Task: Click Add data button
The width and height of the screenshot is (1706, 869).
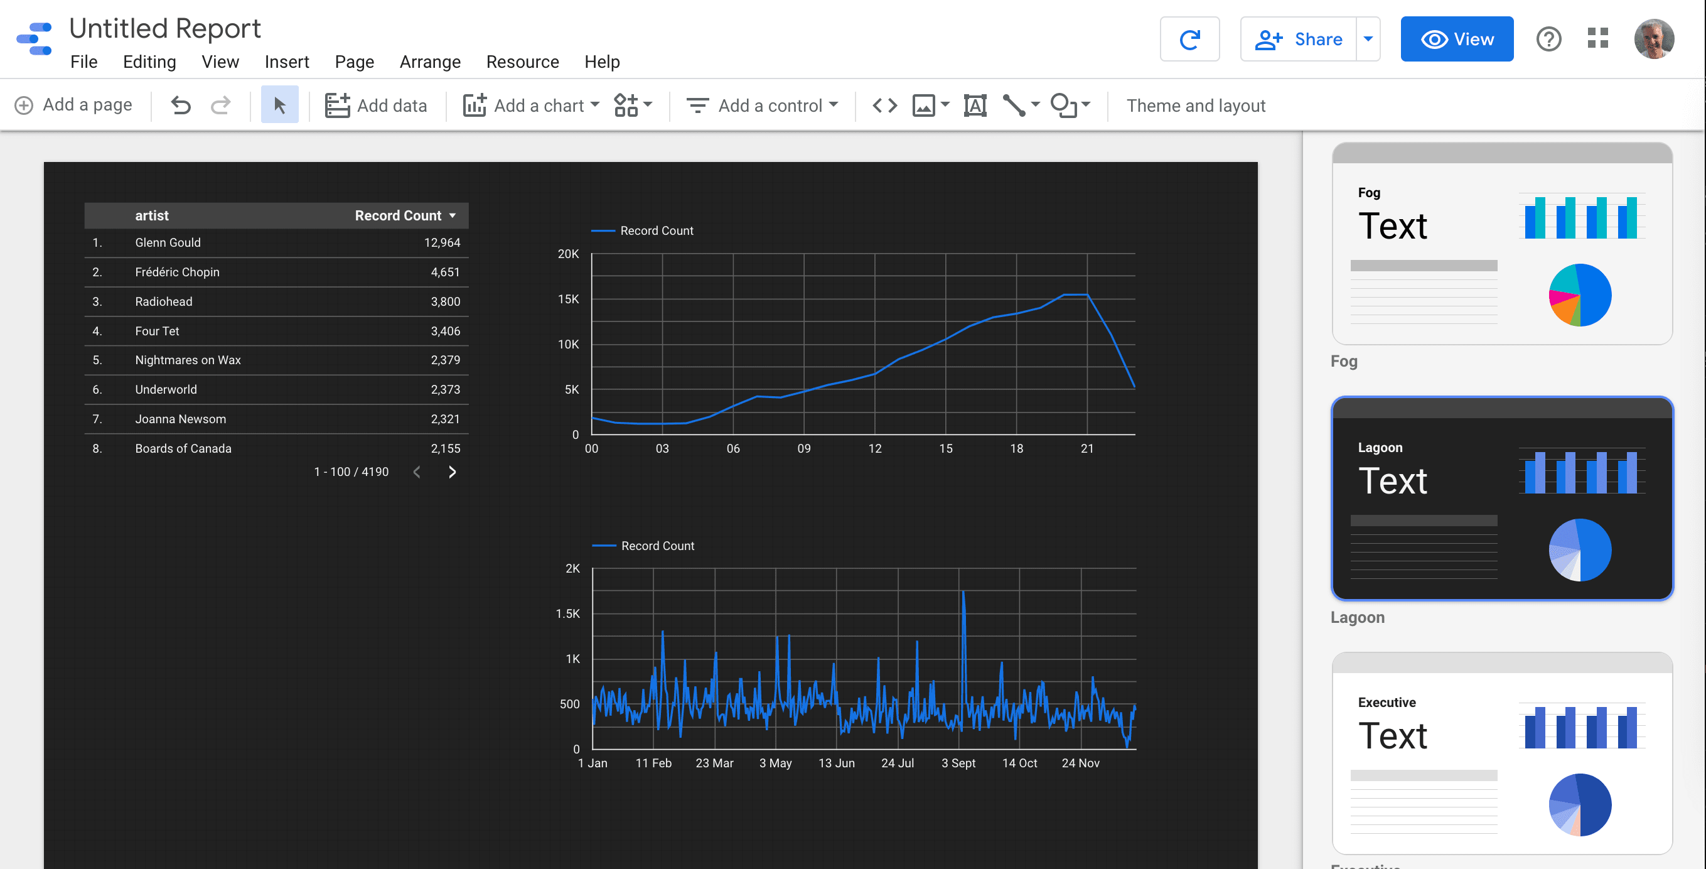Action: [376, 105]
